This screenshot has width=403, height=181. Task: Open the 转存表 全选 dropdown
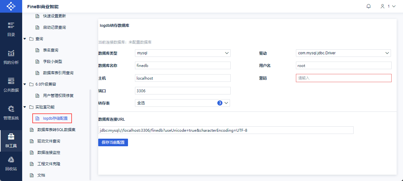182,103
